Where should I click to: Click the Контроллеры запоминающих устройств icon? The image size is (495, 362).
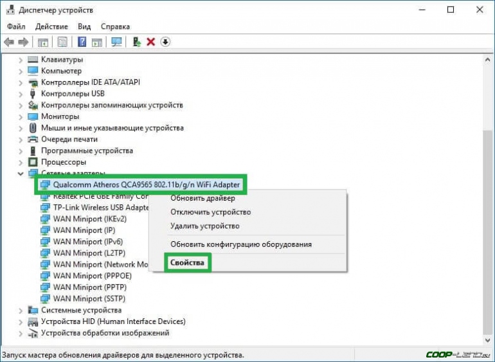(33, 105)
